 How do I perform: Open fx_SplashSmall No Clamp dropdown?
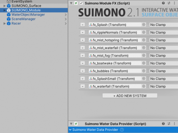click(164, 79)
